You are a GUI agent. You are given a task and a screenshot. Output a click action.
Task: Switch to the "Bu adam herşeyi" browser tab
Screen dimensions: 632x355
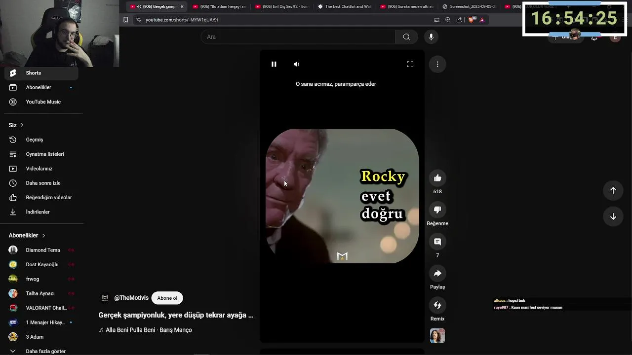[219, 6]
